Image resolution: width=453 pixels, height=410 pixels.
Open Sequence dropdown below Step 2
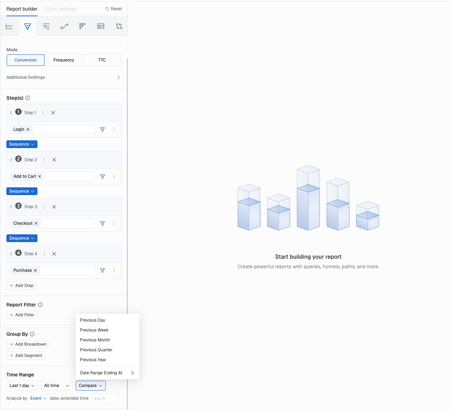pyautogui.click(x=22, y=191)
